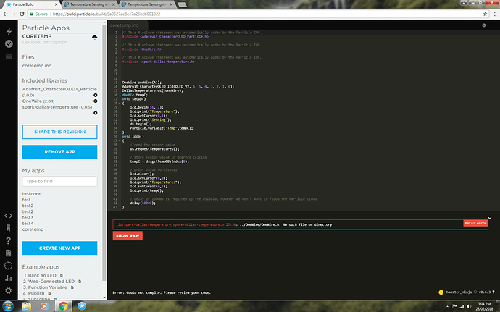The image size is (500, 312).
Task: Open the Console bar-chart icon
Action: [x=8, y=278]
